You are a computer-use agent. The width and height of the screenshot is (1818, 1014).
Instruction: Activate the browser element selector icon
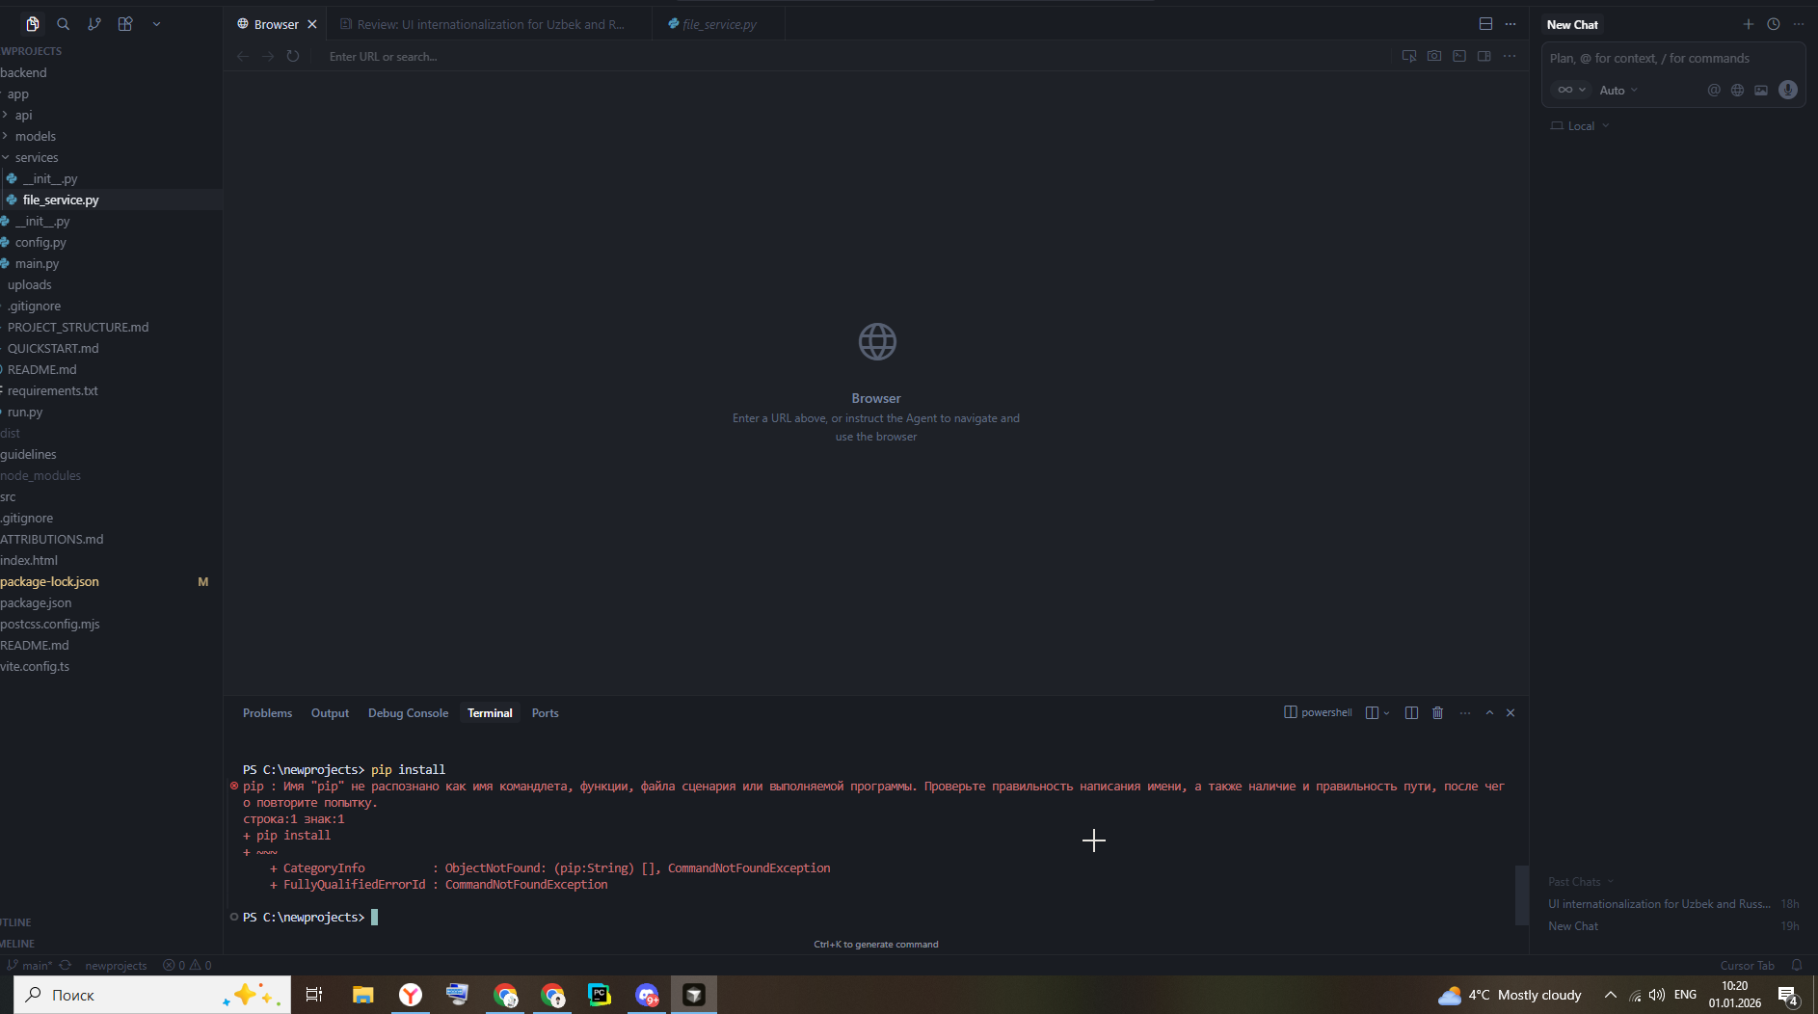tap(1409, 56)
